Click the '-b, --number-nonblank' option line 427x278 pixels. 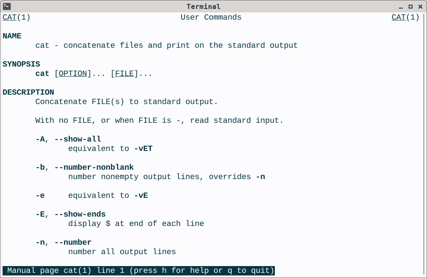tap(85, 167)
